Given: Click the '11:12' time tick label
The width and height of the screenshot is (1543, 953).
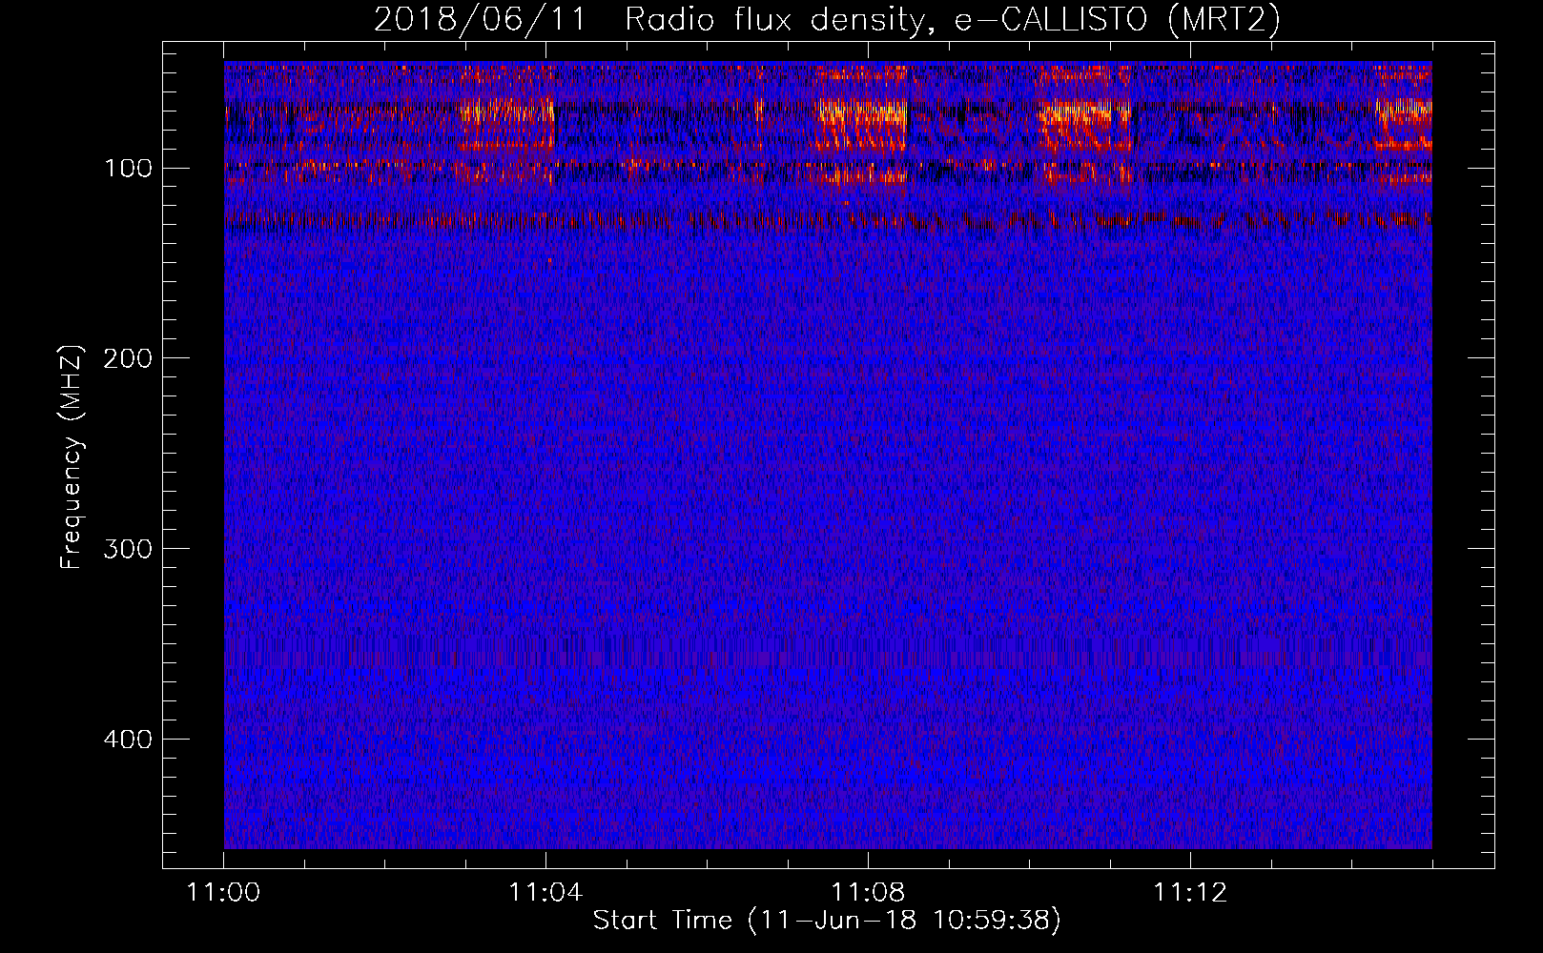Looking at the screenshot, I should 1190,893.
